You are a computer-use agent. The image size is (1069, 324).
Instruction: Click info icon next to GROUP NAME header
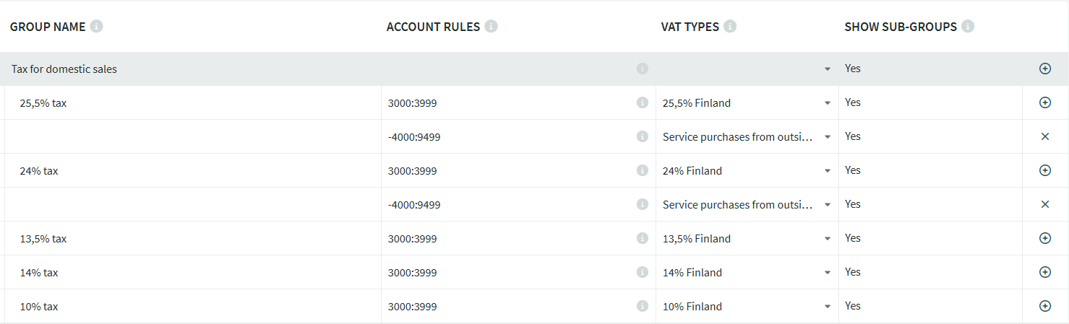click(96, 27)
